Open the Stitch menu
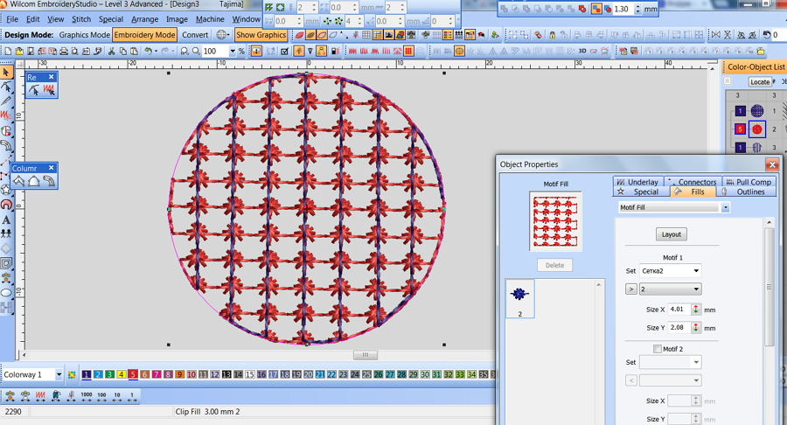This screenshot has width=787, height=425. coord(81,18)
